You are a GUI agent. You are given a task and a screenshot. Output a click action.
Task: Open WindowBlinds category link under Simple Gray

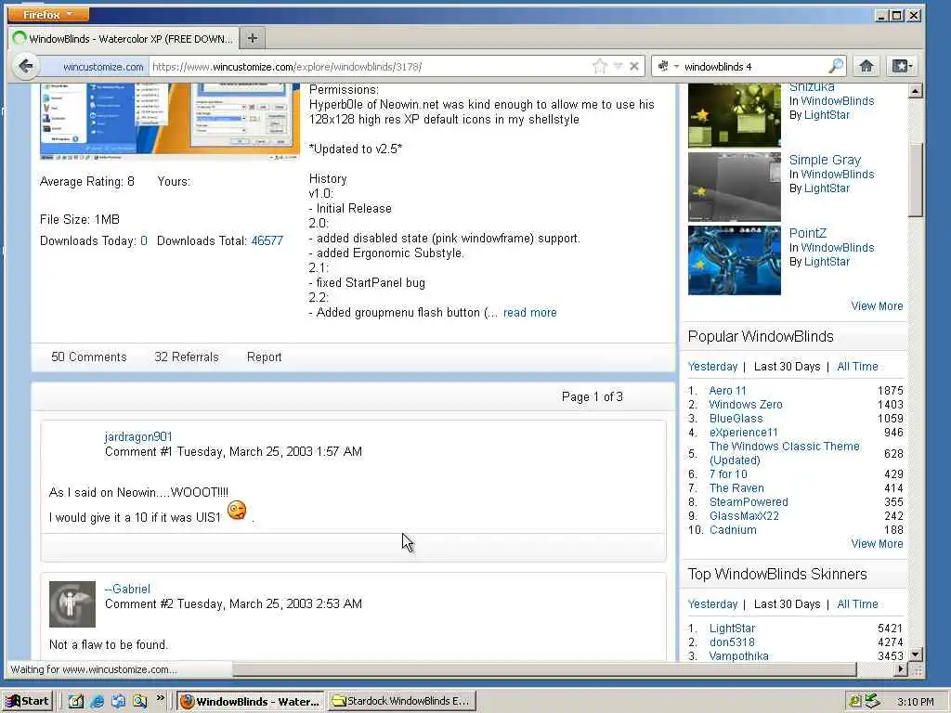click(837, 175)
